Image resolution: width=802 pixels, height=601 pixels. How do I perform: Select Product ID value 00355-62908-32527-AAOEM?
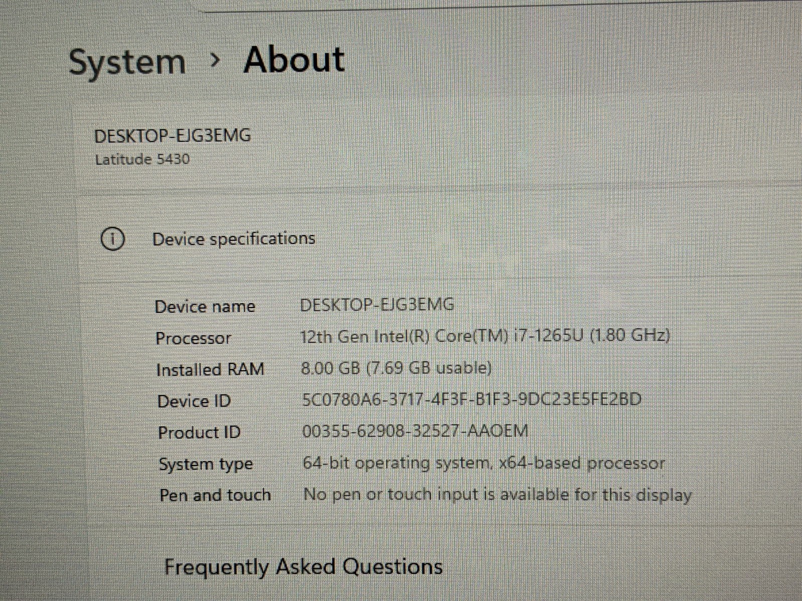[x=416, y=431]
